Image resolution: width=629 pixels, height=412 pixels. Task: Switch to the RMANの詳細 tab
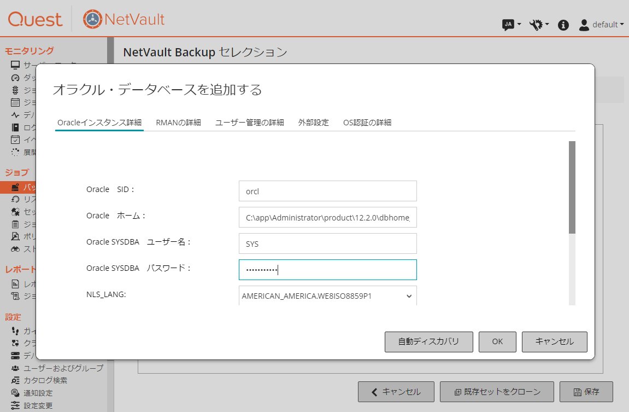click(178, 123)
